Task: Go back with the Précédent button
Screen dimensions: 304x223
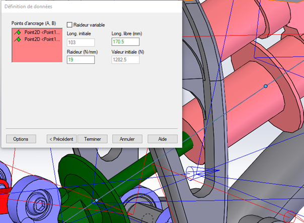Action: pos(61,139)
